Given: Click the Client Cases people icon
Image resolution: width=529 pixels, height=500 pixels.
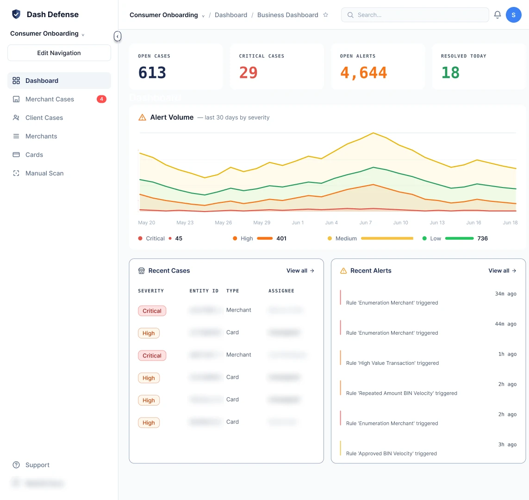Looking at the screenshot, I should 16,118.
